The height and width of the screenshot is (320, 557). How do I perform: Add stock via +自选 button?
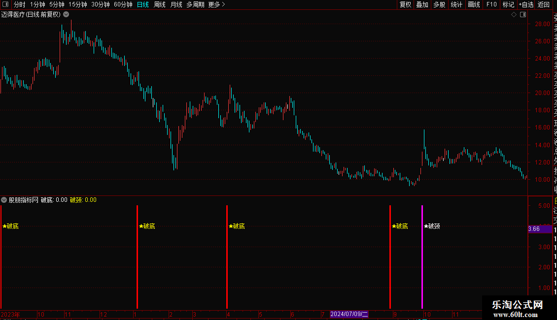tap(526, 4)
